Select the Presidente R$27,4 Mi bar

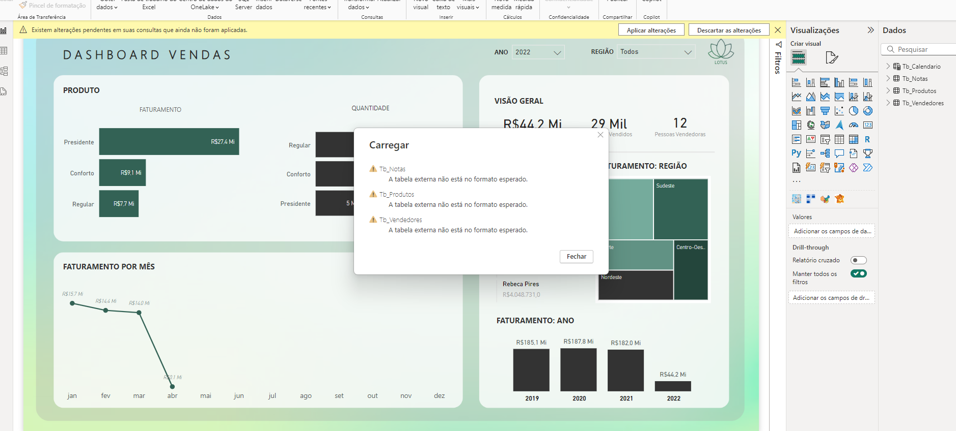tap(169, 142)
